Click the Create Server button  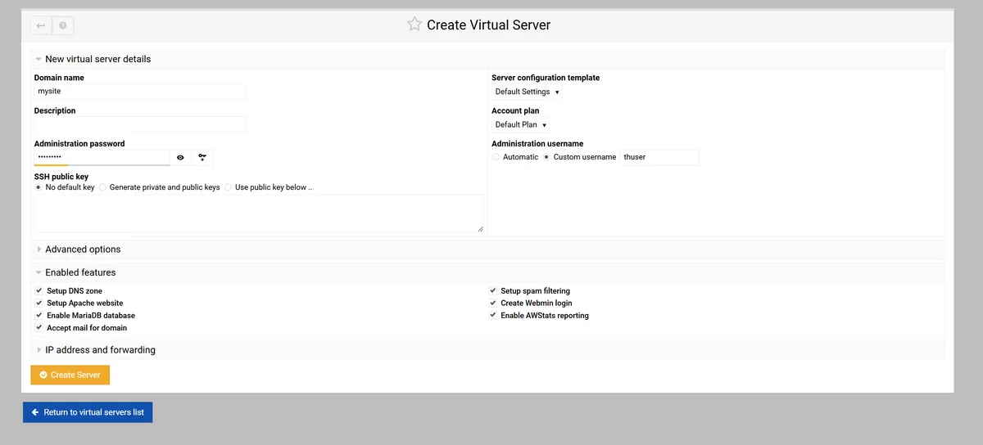point(70,375)
